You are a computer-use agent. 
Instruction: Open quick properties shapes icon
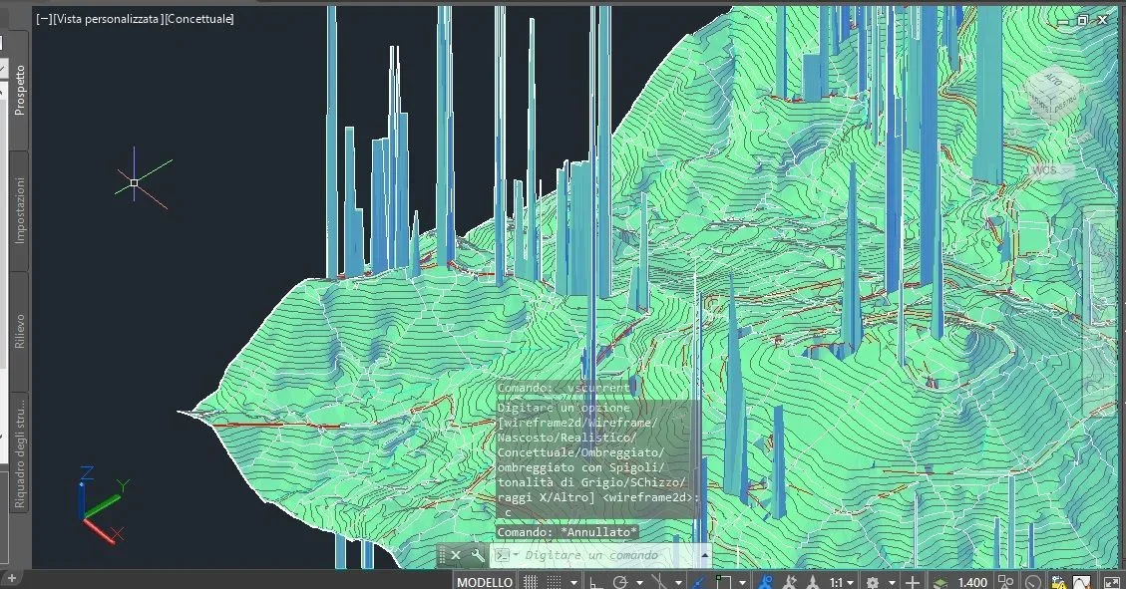coord(1006,582)
